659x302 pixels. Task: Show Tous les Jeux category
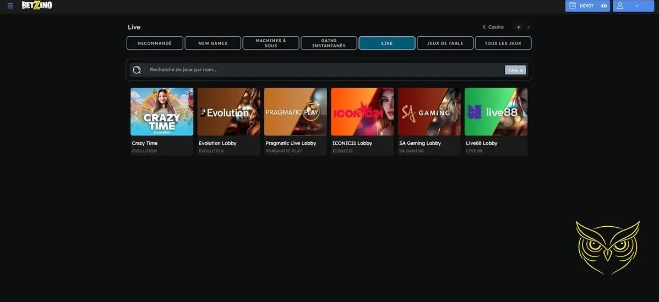pos(503,43)
